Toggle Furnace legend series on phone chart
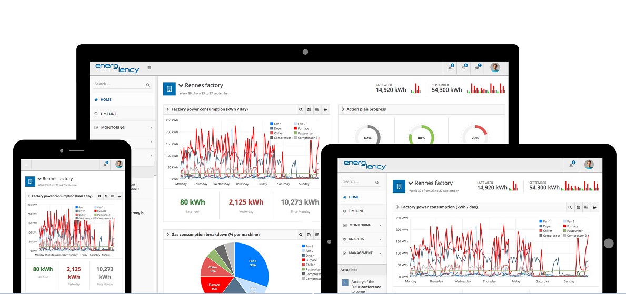Screen dimensions: 626x294 (101, 211)
